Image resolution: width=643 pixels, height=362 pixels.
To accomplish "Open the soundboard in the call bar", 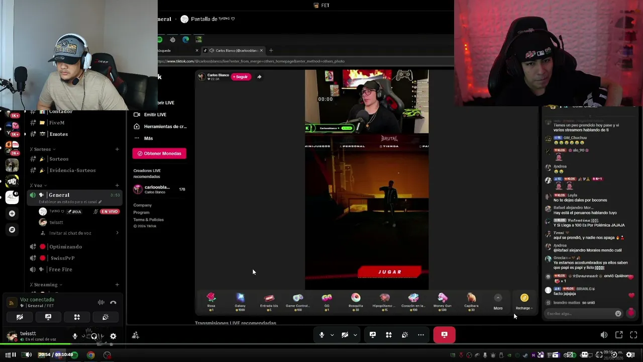I will coord(405,335).
